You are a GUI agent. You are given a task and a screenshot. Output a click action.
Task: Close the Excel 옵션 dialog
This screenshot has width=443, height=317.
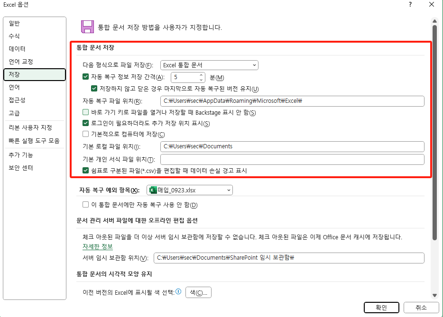(x=432, y=5)
